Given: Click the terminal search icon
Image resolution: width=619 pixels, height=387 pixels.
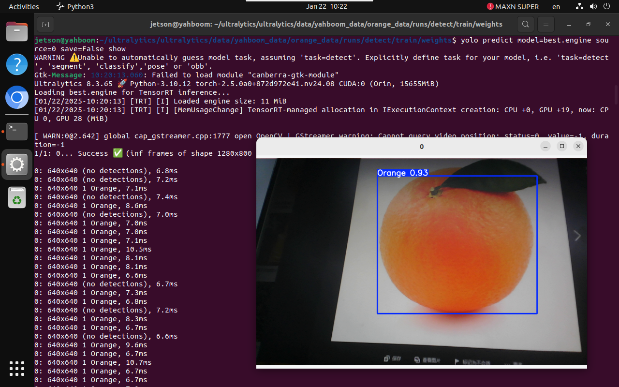Looking at the screenshot, I should [x=525, y=24].
